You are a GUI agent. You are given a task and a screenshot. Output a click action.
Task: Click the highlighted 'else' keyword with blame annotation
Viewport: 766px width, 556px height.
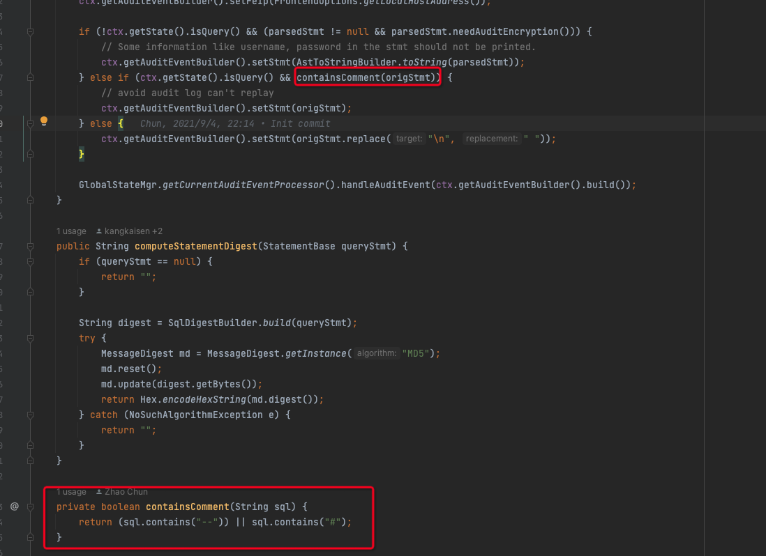coord(101,123)
